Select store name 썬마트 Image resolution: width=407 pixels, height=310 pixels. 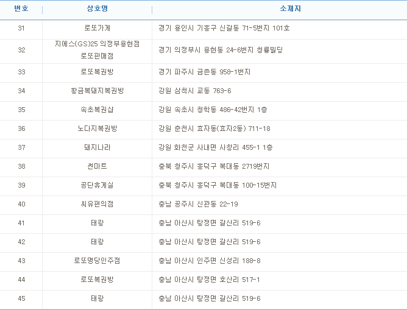(x=97, y=166)
